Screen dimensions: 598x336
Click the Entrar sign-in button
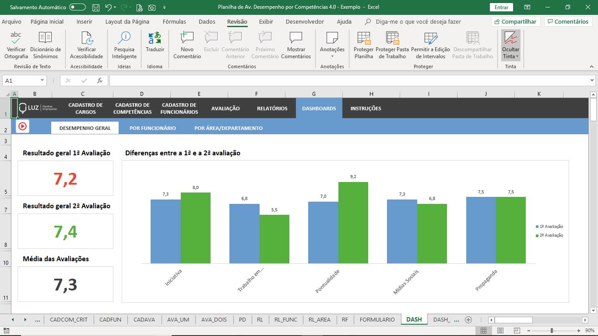[501, 7]
